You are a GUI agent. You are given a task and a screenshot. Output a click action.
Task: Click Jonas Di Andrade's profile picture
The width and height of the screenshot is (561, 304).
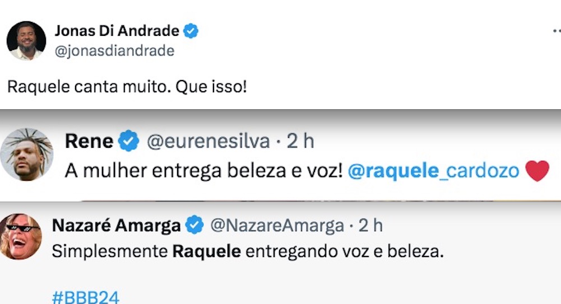click(26, 40)
